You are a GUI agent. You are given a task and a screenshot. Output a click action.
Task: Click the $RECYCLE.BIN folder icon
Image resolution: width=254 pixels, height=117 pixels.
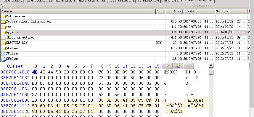pos(3,43)
